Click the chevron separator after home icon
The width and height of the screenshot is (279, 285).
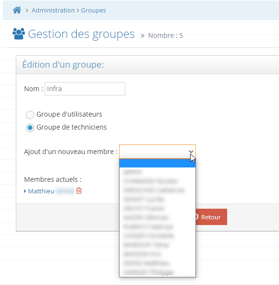(27, 11)
